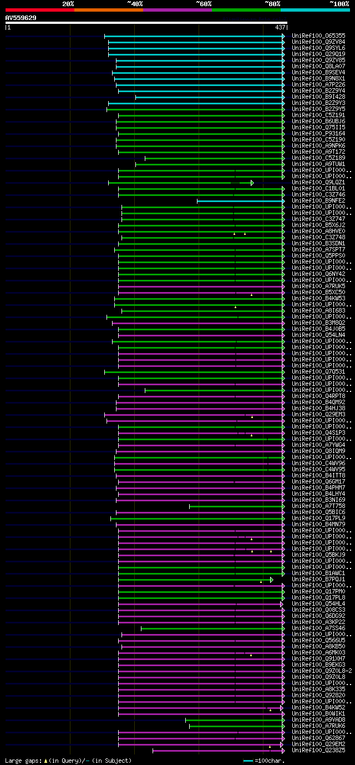Click the green alignment bar for UniRef100_A7T758
355x765 pixels.
(237, 506)
